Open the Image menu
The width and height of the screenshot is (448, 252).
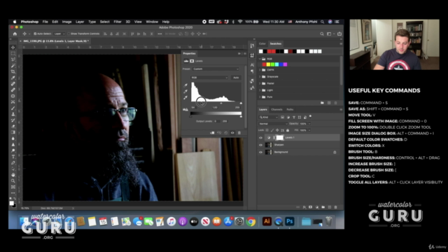(x=66, y=22)
